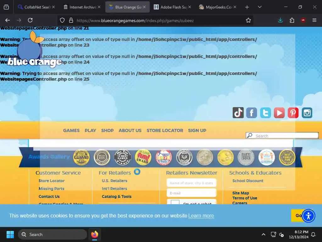The width and height of the screenshot is (322, 242).
Task: Open the STORE LOCATOR page
Action: pyautogui.click(x=165, y=130)
